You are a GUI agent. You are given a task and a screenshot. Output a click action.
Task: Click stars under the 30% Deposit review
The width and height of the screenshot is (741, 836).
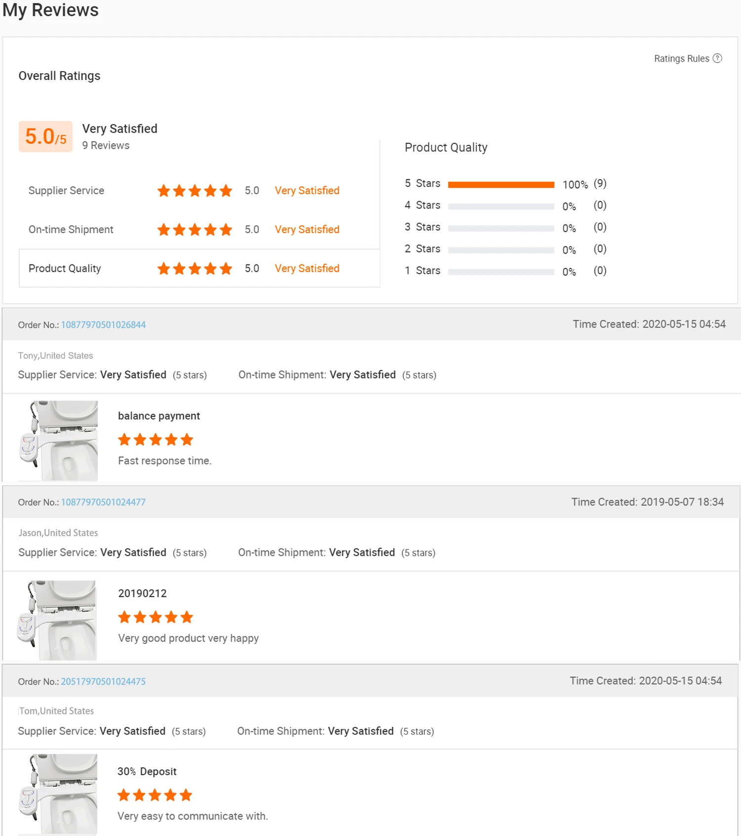pyautogui.click(x=155, y=795)
